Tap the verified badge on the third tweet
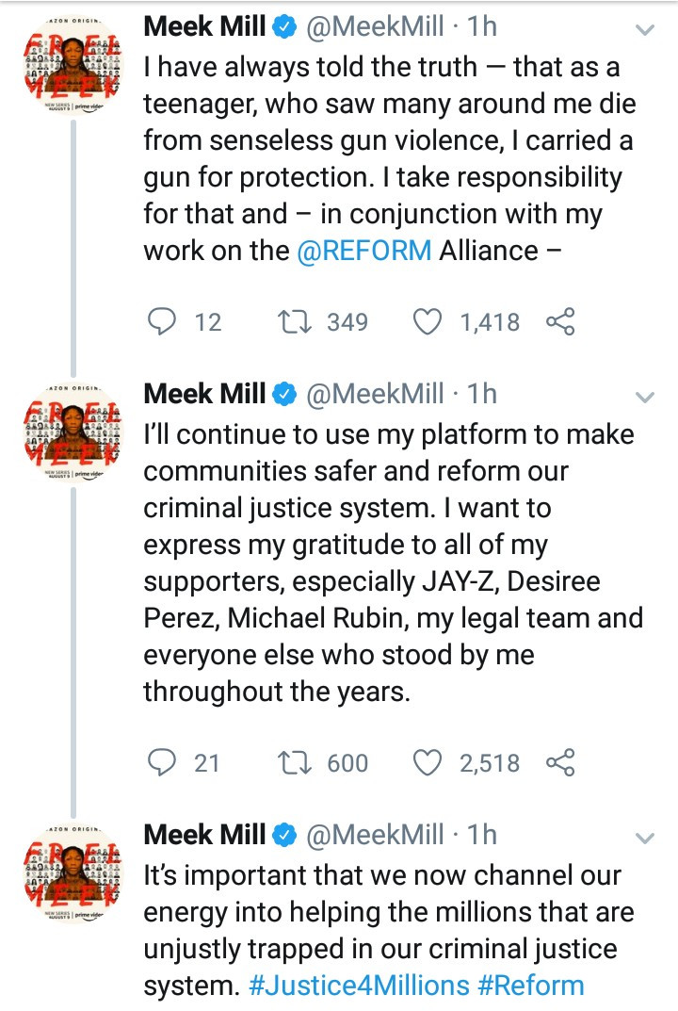This screenshot has height=1011, width=678. (x=284, y=835)
